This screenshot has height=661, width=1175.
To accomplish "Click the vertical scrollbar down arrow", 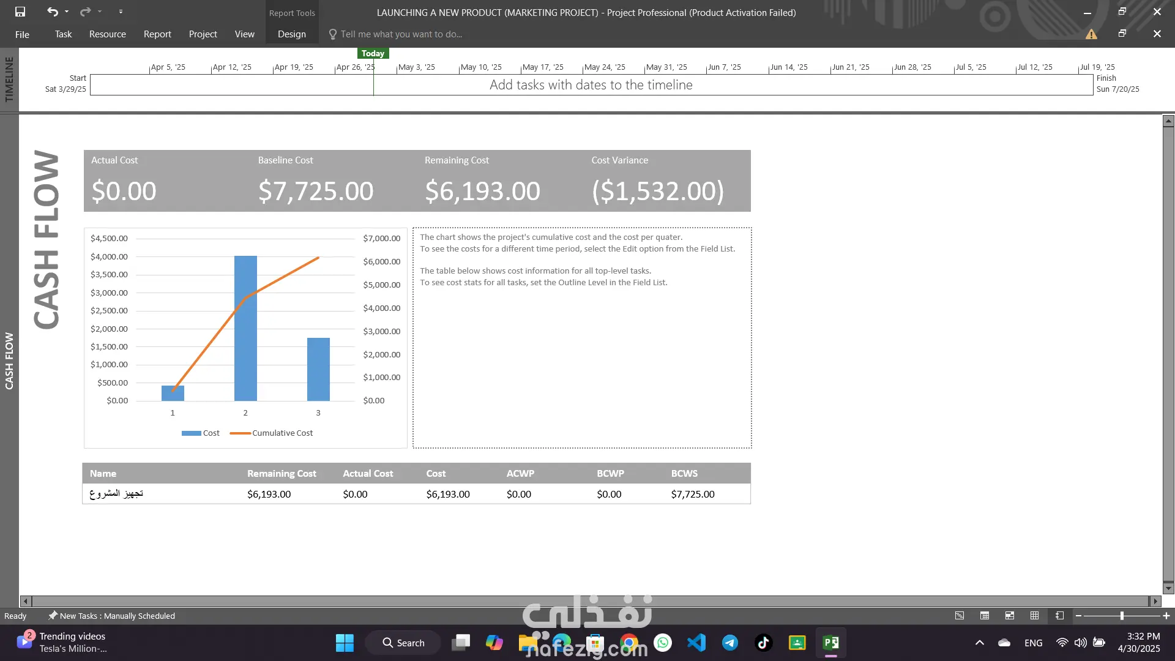I will click(x=1168, y=588).
